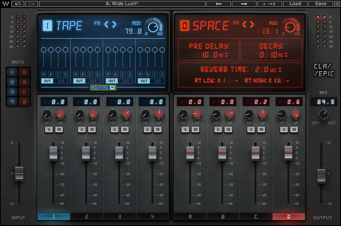Copy setup A to B
This screenshot has width=341, height=226.
tap(270, 4)
